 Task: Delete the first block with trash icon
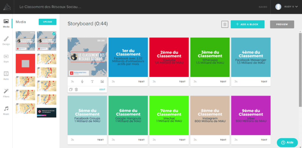(x=76, y=90)
